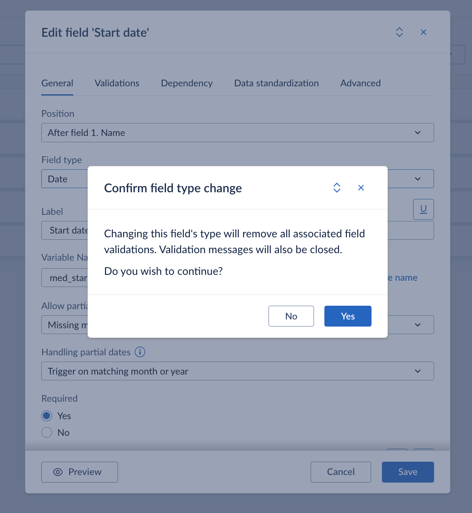Select the Yes radio button under Required

pyautogui.click(x=47, y=416)
